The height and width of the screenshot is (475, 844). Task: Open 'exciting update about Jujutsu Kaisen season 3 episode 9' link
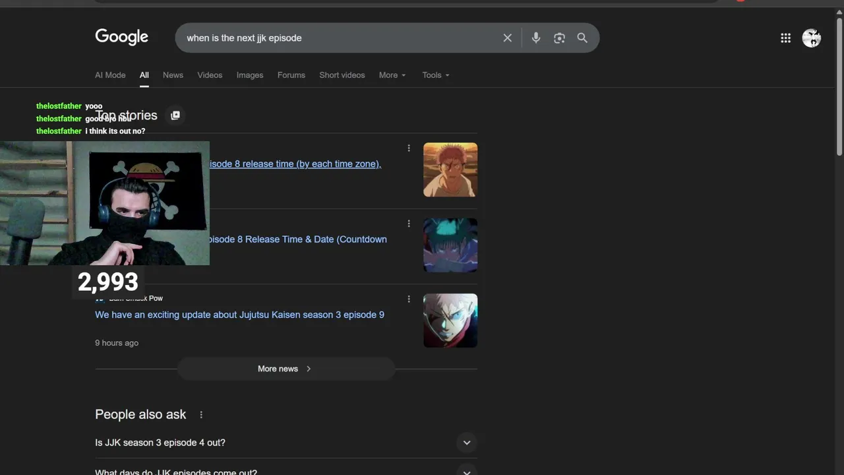click(x=239, y=315)
